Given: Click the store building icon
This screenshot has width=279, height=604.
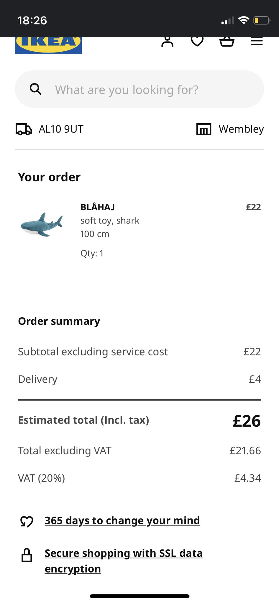Looking at the screenshot, I should (204, 129).
